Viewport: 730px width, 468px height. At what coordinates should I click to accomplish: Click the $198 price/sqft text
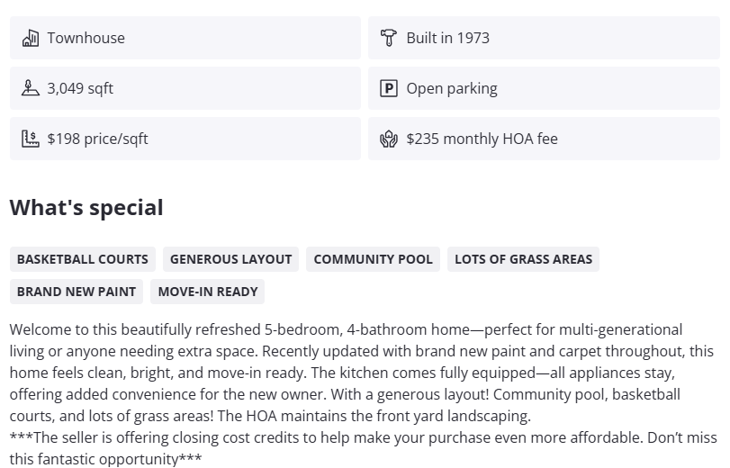tap(97, 139)
